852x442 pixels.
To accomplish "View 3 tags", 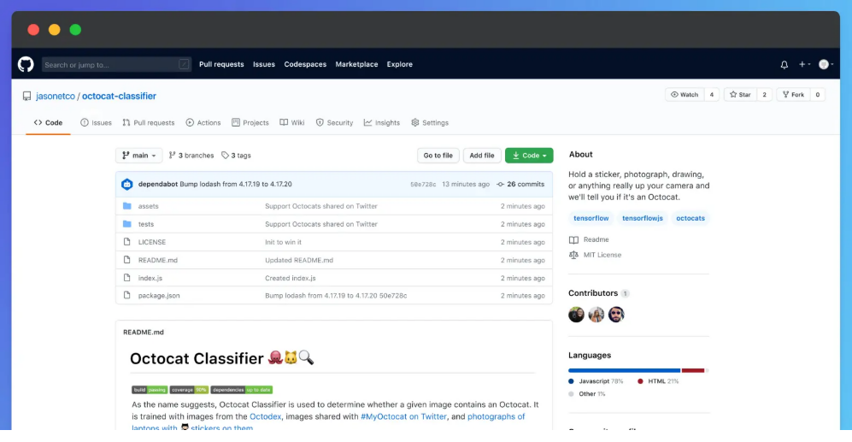I will pyautogui.click(x=236, y=156).
